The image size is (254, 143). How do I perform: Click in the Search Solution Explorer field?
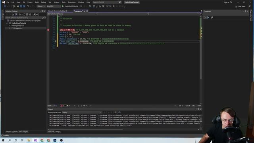24,17
